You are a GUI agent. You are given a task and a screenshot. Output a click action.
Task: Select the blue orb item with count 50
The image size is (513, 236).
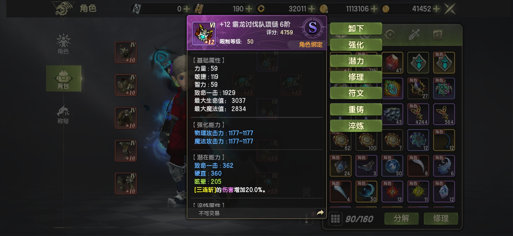coord(392,166)
